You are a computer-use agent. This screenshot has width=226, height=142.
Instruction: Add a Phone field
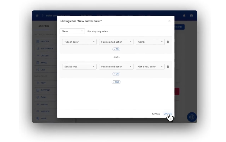click(46, 104)
